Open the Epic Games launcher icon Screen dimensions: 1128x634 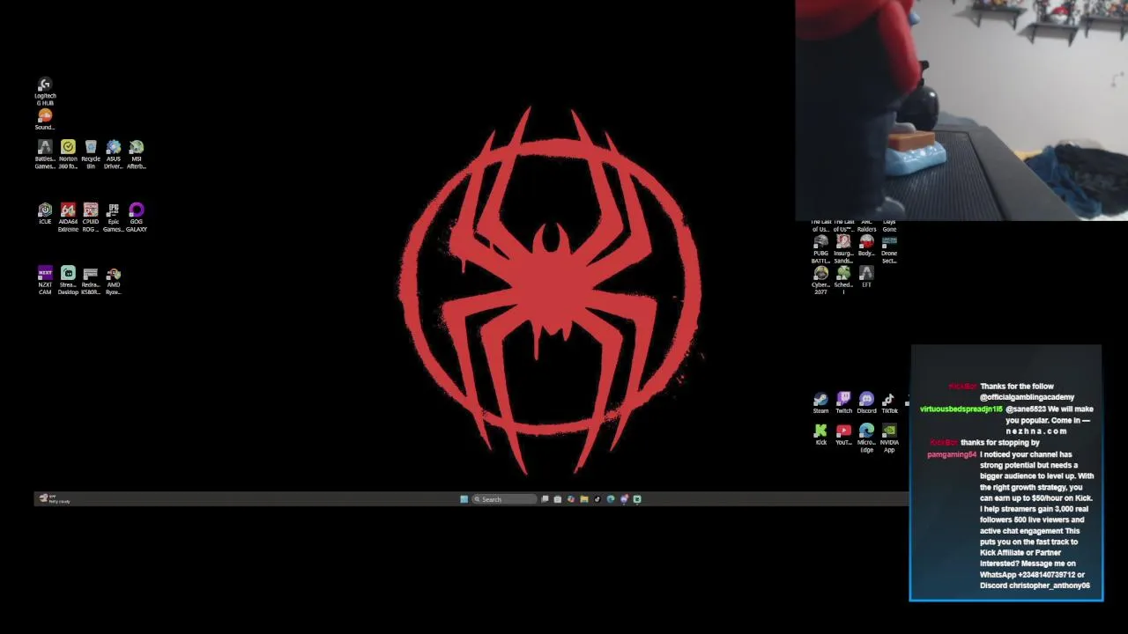click(114, 217)
